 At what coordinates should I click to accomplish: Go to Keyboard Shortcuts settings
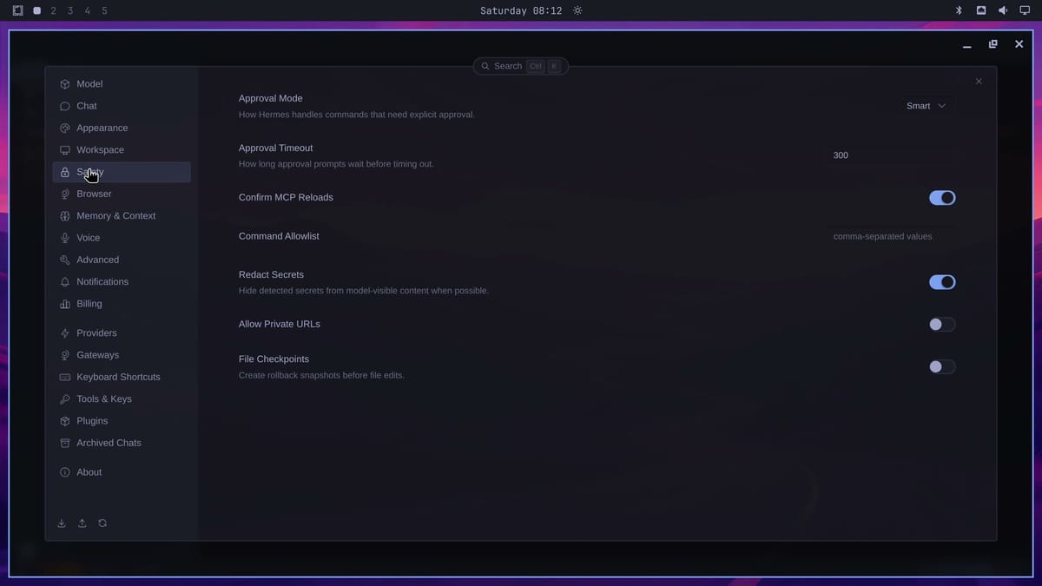(122, 377)
